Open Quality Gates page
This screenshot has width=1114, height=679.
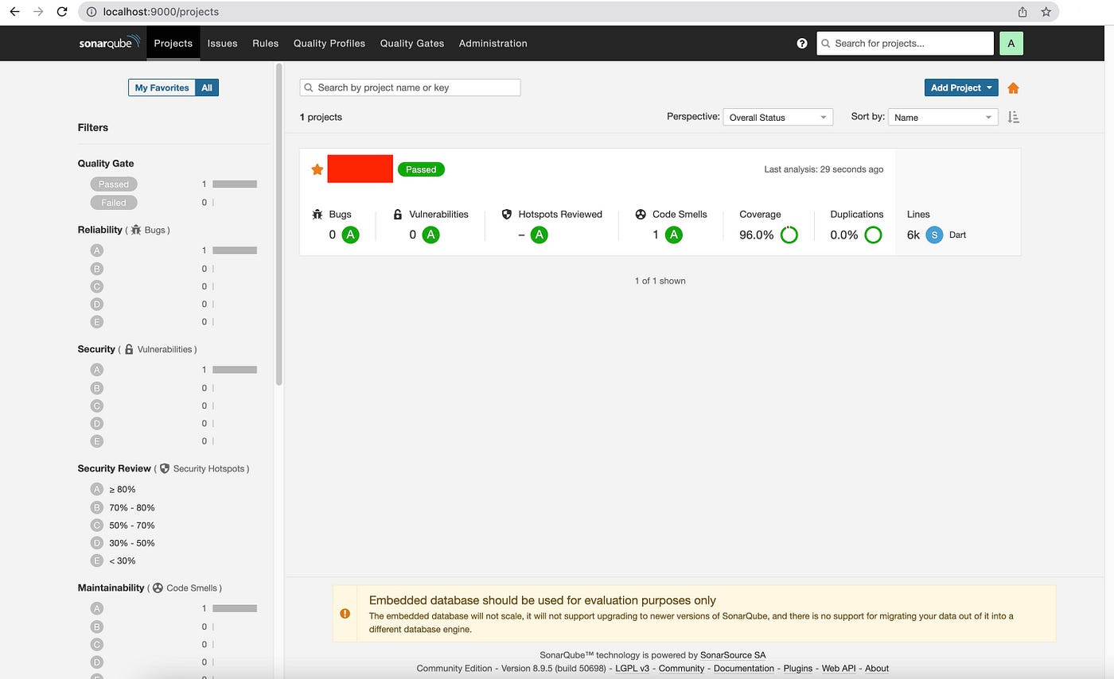pos(412,44)
